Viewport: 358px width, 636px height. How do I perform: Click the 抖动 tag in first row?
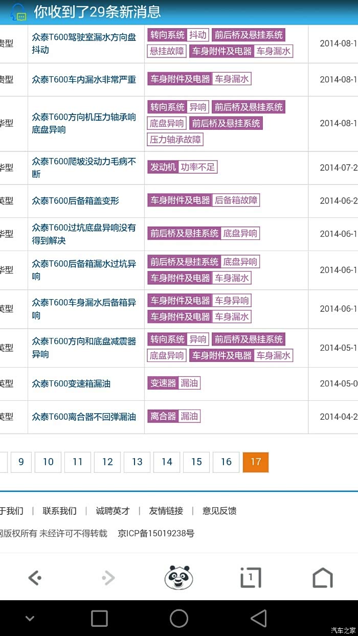tap(198, 35)
